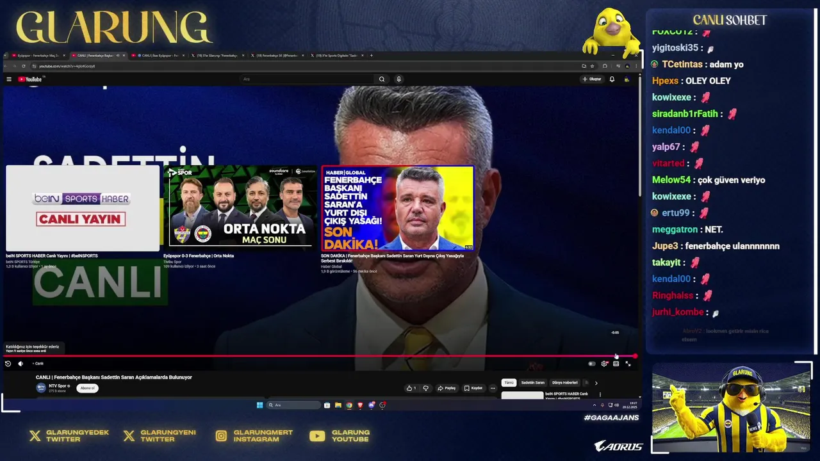Save the video with Kaydet button
This screenshot has width=820, height=461.
click(x=474, y=388)
